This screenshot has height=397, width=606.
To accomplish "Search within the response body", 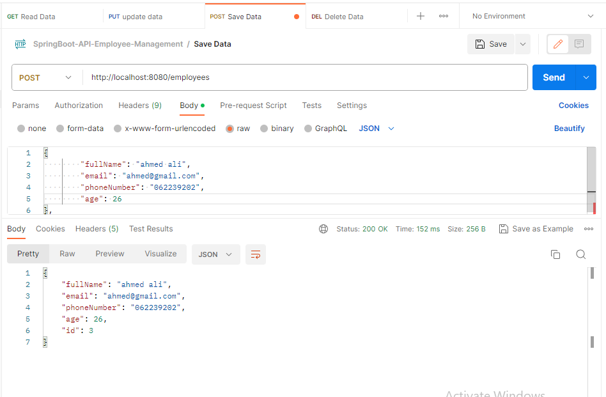I will pyautogui.click(x=581, y=254).
